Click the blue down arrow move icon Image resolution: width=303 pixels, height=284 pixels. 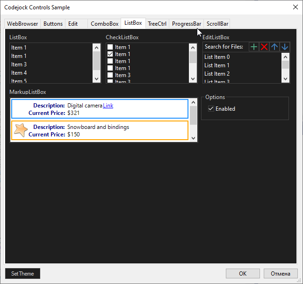click(x=285, y=47)
